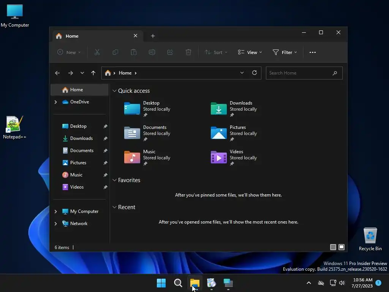Show hidden icons in system tray

[x=309, y=283]
